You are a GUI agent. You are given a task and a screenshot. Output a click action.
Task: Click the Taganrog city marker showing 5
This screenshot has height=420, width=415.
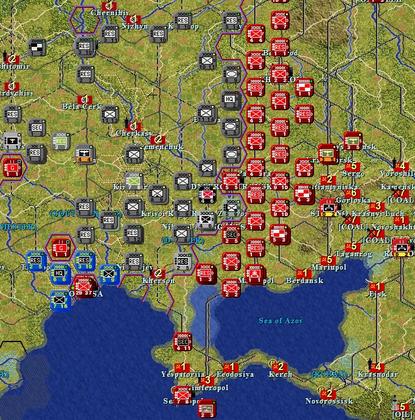tap(352, 247)
